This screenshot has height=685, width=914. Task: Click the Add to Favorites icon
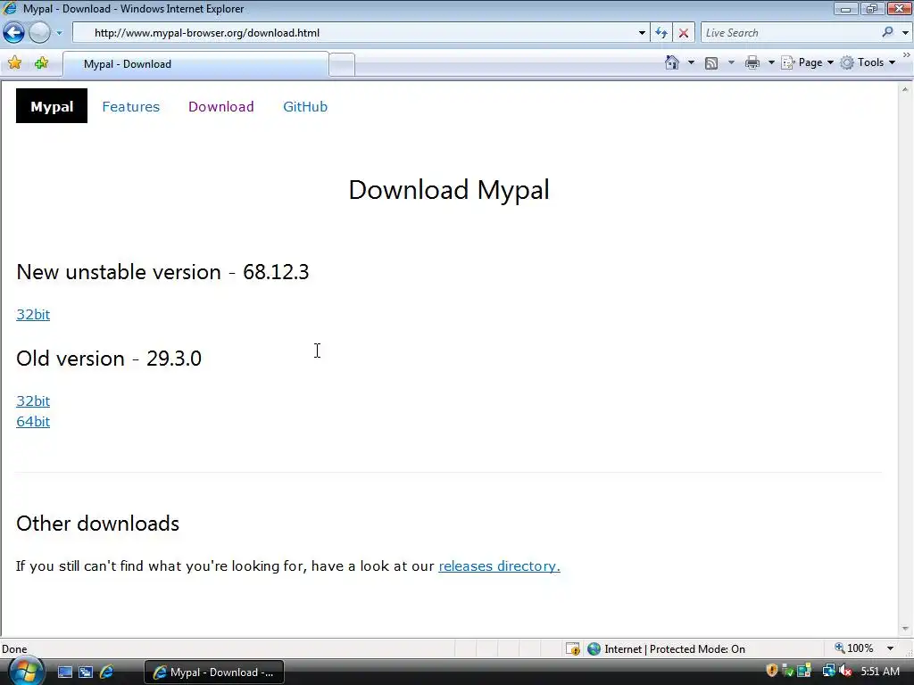click(41, 63)
